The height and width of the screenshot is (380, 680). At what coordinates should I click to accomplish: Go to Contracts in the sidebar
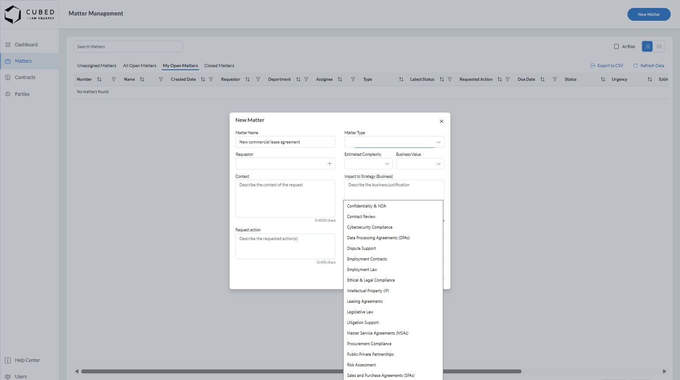29,77
